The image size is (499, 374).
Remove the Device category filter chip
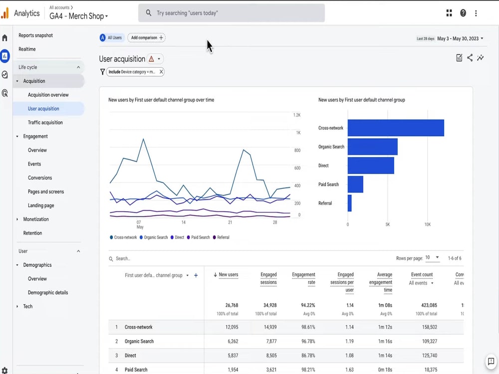pos(161,72)
